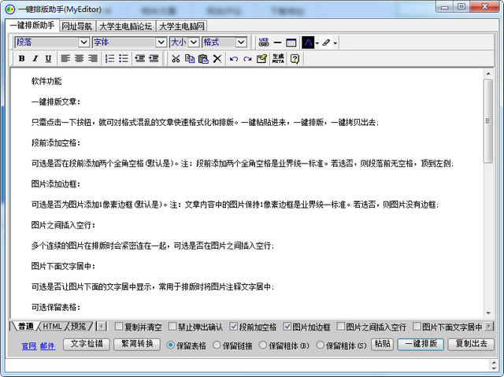Screen dimensions: 504x377
Task: Check the 复制并清空 checkbox
Action: (x=119, y=327)
